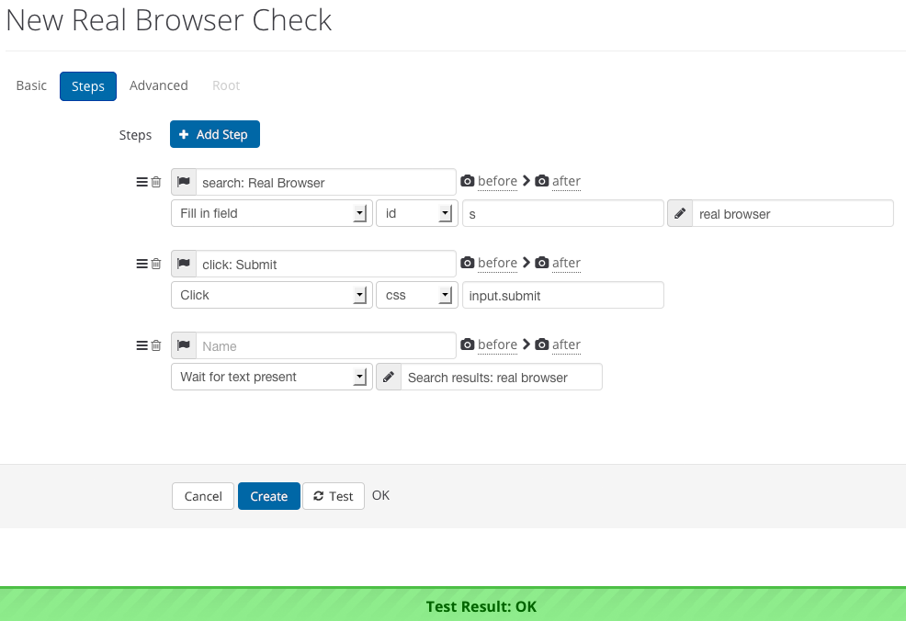This screenshot has height=621, width=906.
Task: Delete the 'Wait for text present' step
Action: (156, 345)
